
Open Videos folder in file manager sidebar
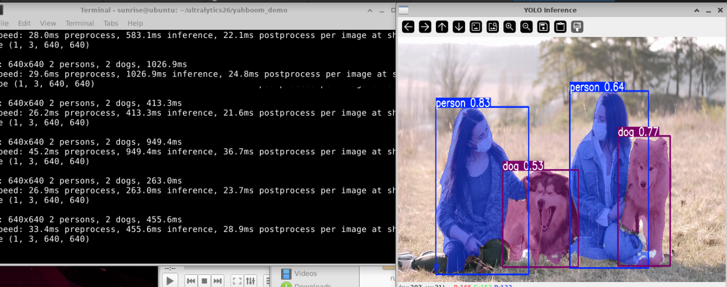(x=299, y=273)
